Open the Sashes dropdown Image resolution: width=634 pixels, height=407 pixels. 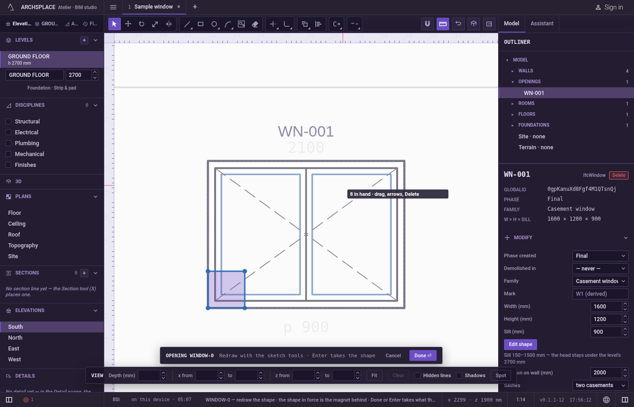pyautogui.click(x=600, y=385)
